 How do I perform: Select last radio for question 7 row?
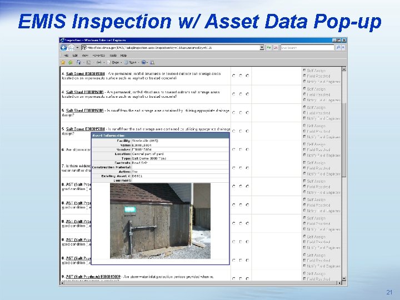coord(247,168)
